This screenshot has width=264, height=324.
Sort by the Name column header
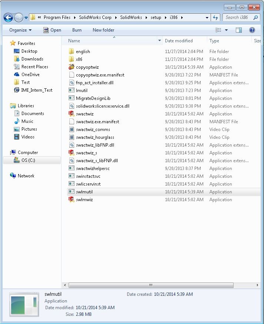pyautogui.click(x=74, y=41)
